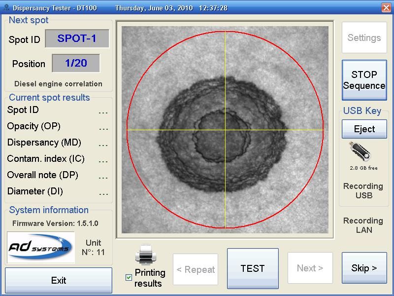
Task: Select the Position field 1/20
Action: (x=76, y=63)
